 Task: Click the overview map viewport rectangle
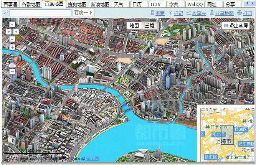tap(228, 135)
